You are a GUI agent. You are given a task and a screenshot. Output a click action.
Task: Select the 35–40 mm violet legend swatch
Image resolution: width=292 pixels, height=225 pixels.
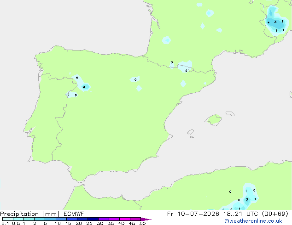(x=114, y=219)
